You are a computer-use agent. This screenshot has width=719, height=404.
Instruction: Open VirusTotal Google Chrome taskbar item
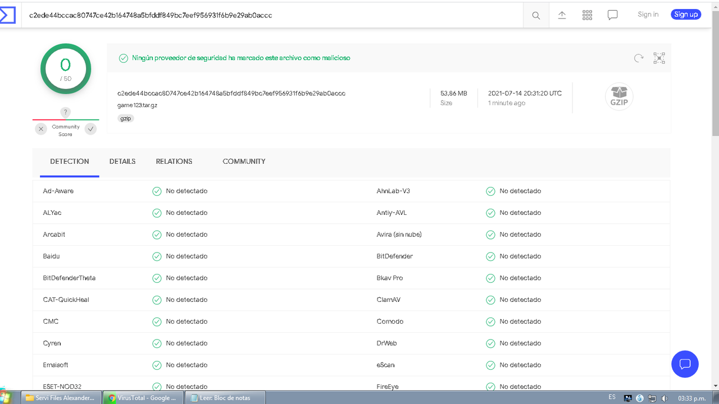tap(144, 398)
